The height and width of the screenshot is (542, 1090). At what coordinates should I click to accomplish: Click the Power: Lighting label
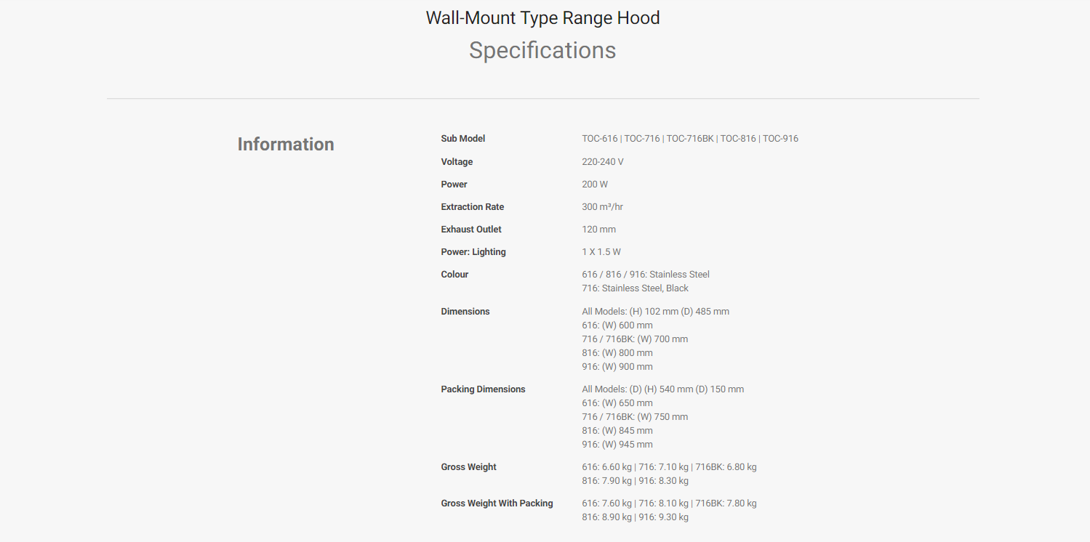(x=473, y=252)
